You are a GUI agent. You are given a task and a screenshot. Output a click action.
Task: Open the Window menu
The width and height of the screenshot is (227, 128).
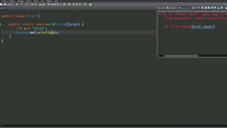click(49, 1)
